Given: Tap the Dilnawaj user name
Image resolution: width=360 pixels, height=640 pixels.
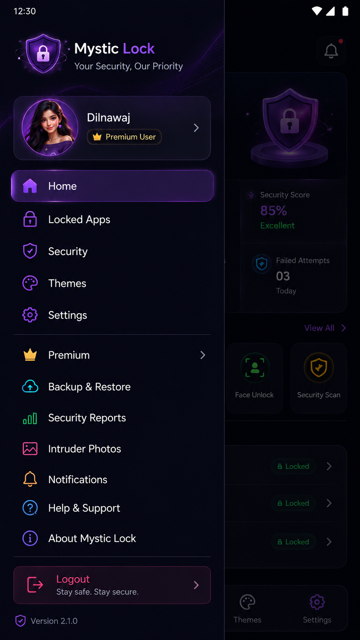Looking at the screenshot, I should coord(109,118).
